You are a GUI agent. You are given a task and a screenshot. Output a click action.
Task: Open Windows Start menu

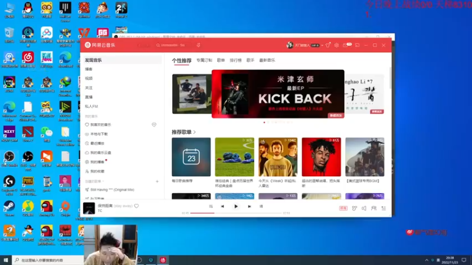[6, 260]
